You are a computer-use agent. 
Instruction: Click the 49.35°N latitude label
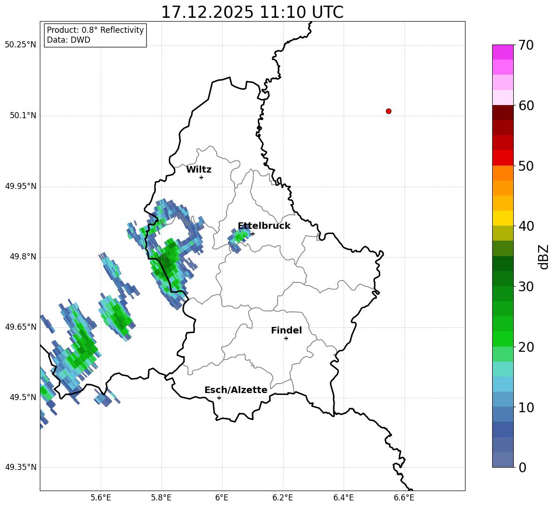tap(21, 467)
